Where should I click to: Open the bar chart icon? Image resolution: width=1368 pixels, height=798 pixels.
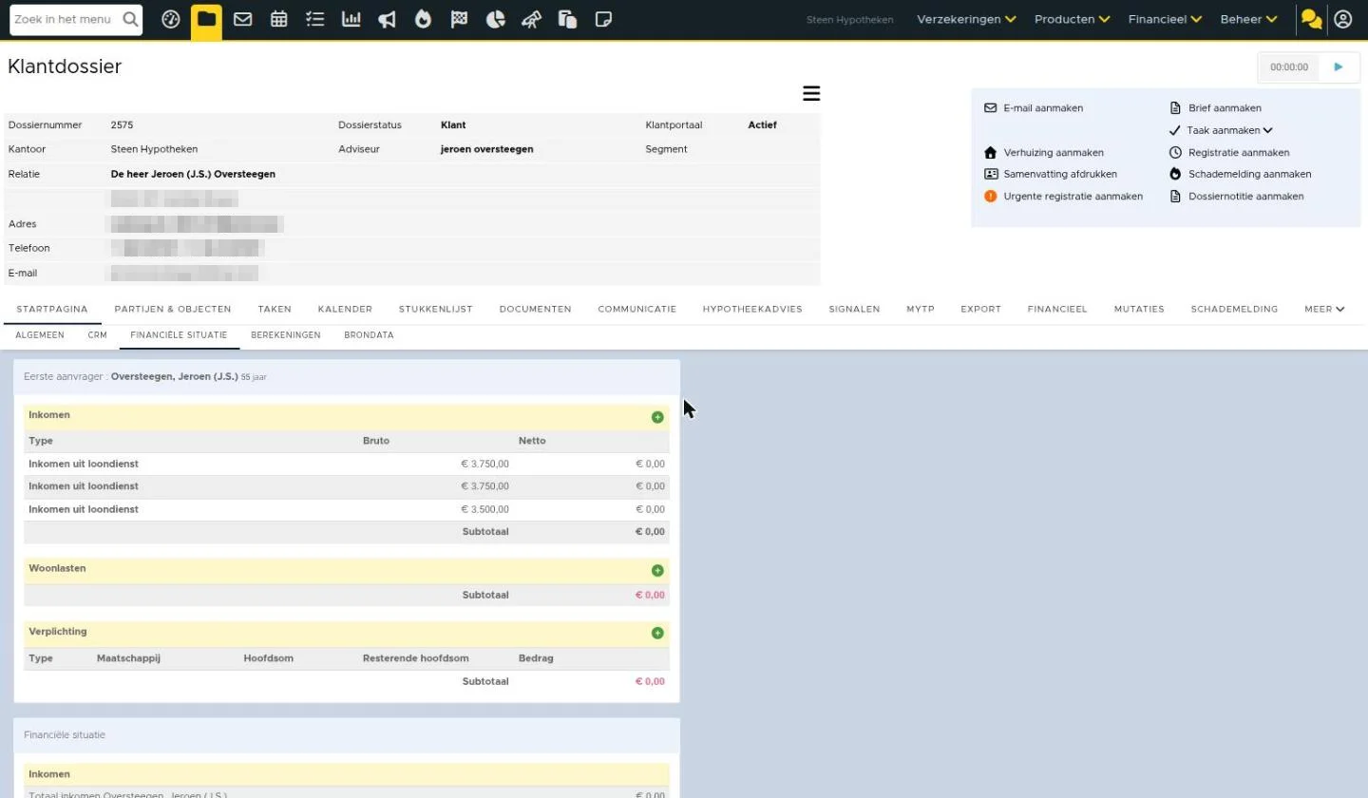(x=351, y=19)
